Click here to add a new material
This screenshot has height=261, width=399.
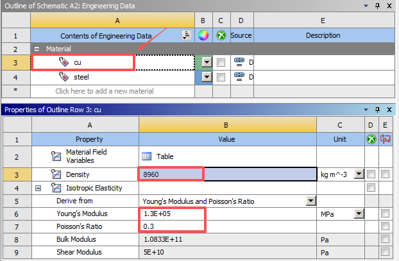(112, 91)
